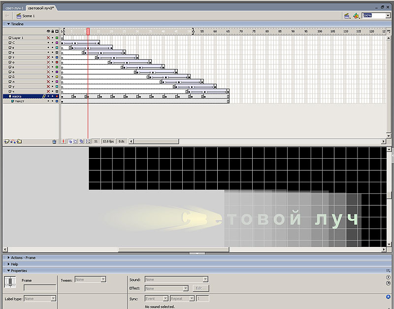
Task: Enable Onion Skin in timeline footer
Action: (x=70, y=141)
